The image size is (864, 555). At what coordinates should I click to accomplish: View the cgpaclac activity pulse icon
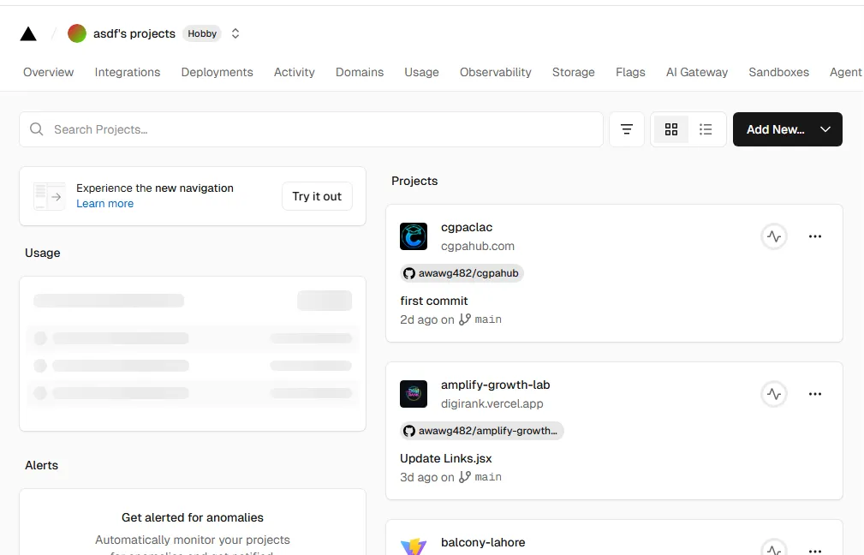[x=774, y=236]
